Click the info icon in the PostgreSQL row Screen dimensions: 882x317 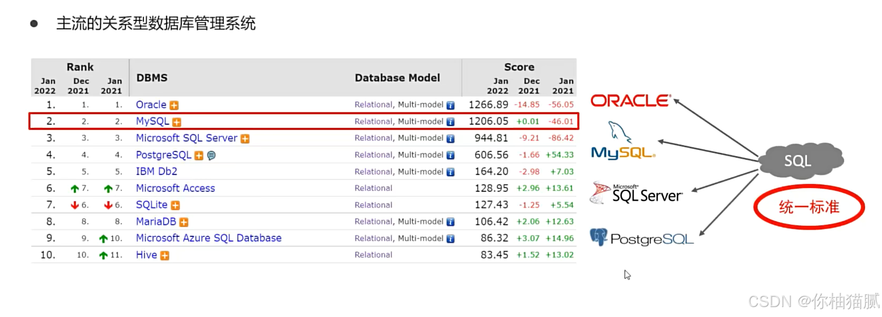coord(450,156)
